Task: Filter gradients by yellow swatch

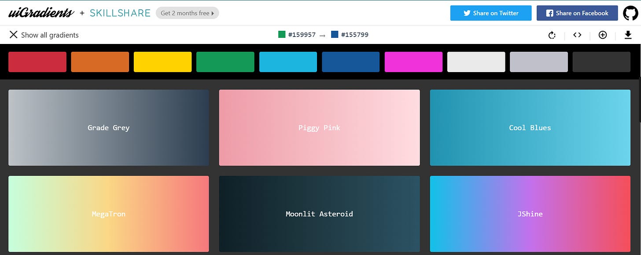Action: [162, 62]
